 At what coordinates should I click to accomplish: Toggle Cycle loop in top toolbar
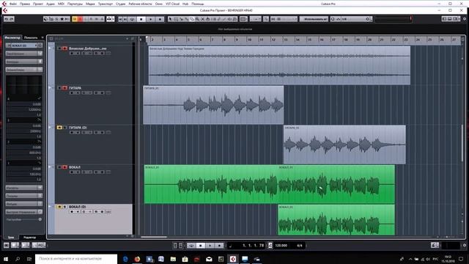coord(132,19)
